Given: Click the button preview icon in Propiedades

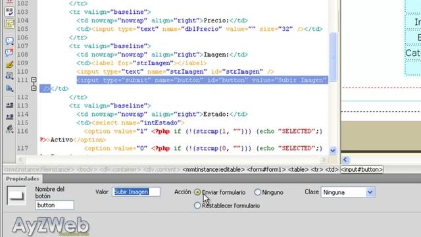Looking at the screenshot, I should click(16, 196).
